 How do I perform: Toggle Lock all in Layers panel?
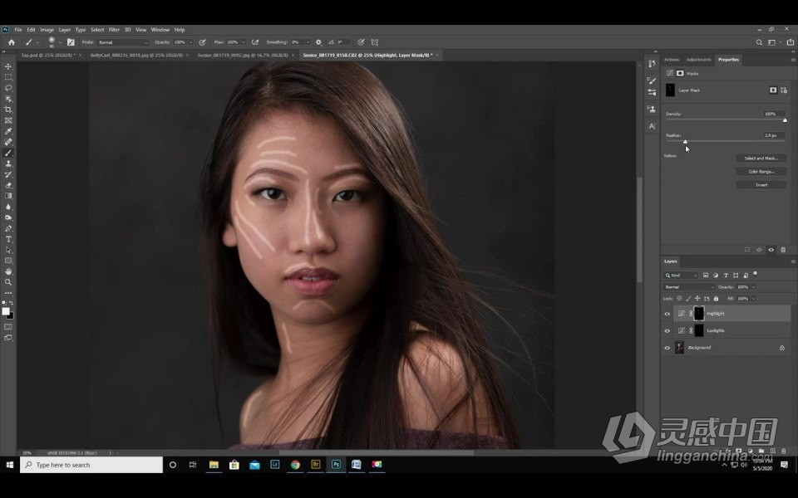click(716, 298)
